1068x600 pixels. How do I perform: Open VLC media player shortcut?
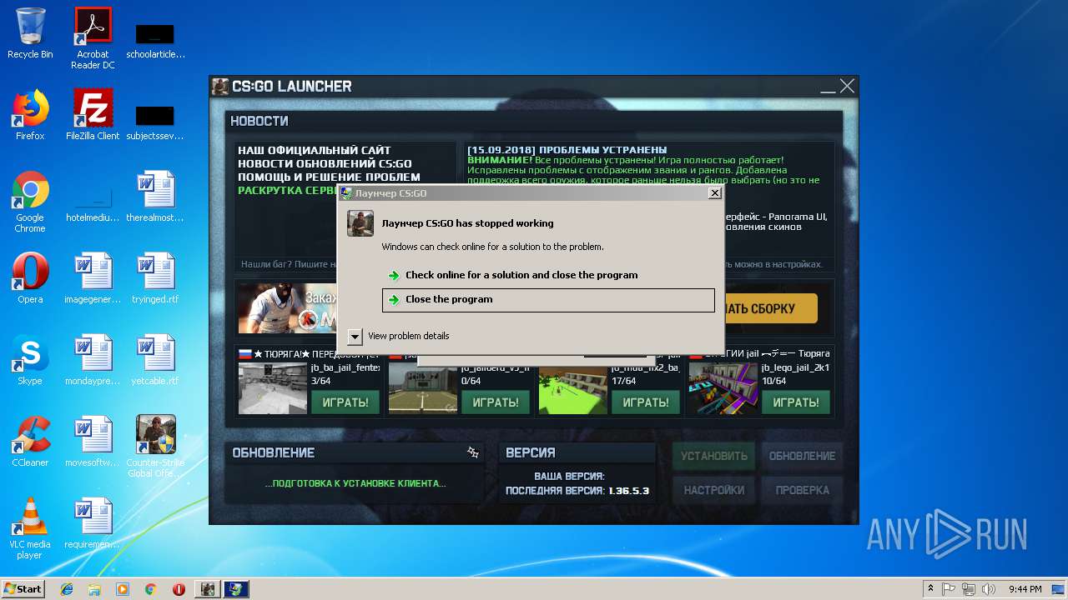30,528
